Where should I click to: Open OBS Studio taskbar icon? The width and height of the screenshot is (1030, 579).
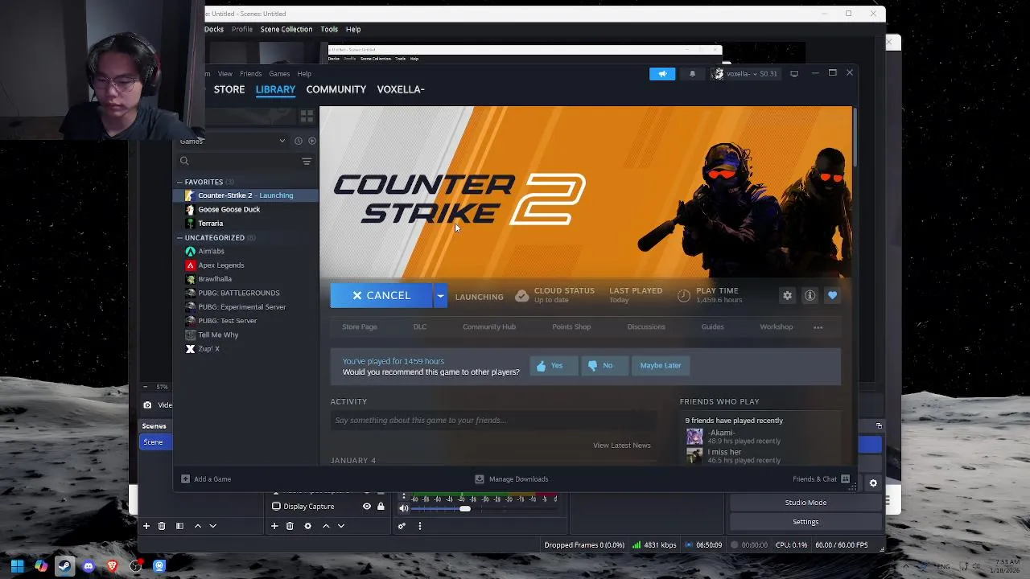[135, 566]
